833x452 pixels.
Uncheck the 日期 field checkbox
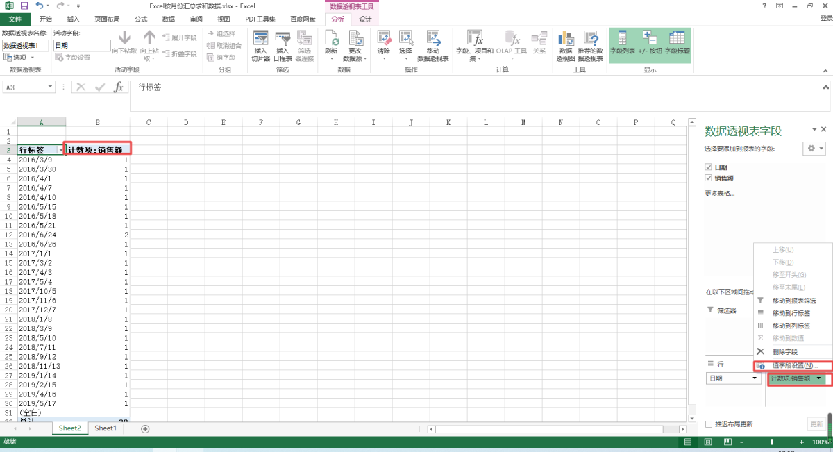click(708, 167)
